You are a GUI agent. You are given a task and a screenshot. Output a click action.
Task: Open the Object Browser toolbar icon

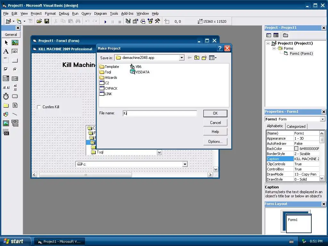point(150,21)
